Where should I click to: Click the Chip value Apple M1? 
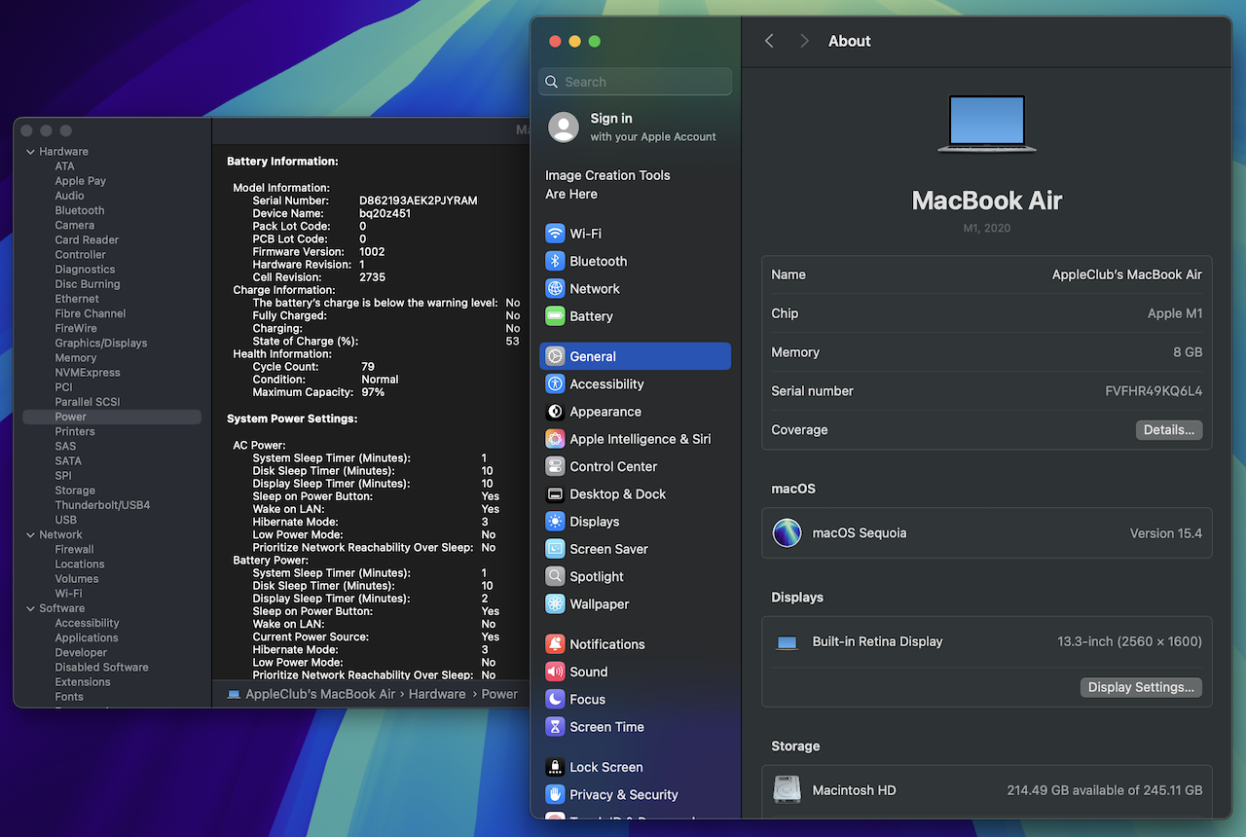(1175, 313)
